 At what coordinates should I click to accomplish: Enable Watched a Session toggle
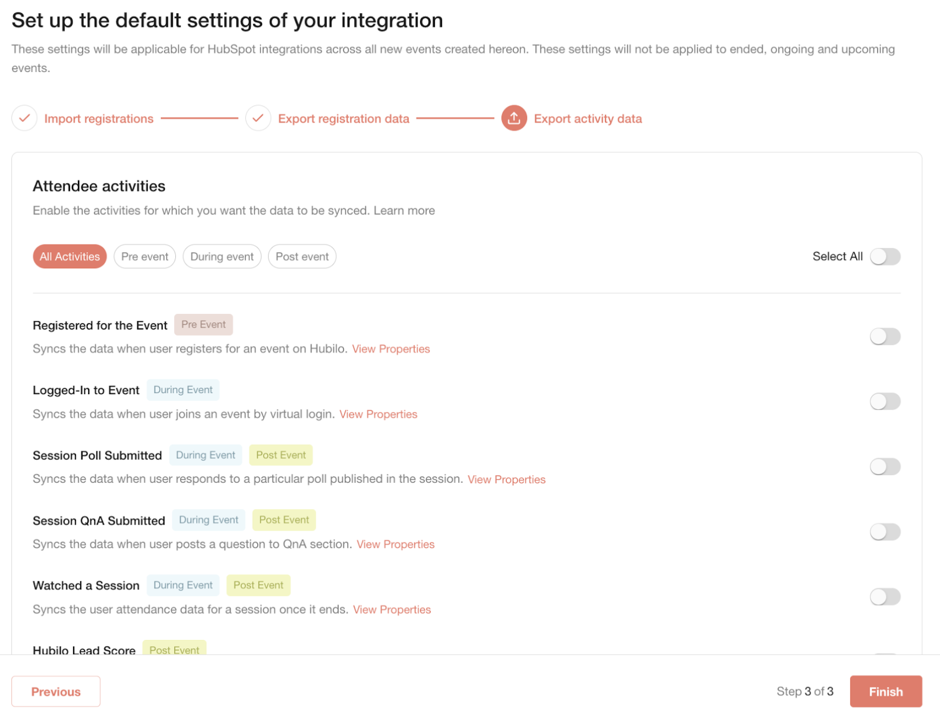[885, 596]
